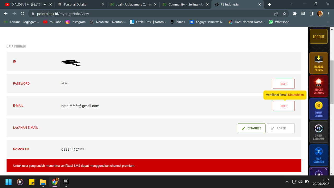Click the volume icon in system tray

[300, 182]
